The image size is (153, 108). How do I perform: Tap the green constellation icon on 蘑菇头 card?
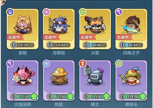tap(119, 63)
